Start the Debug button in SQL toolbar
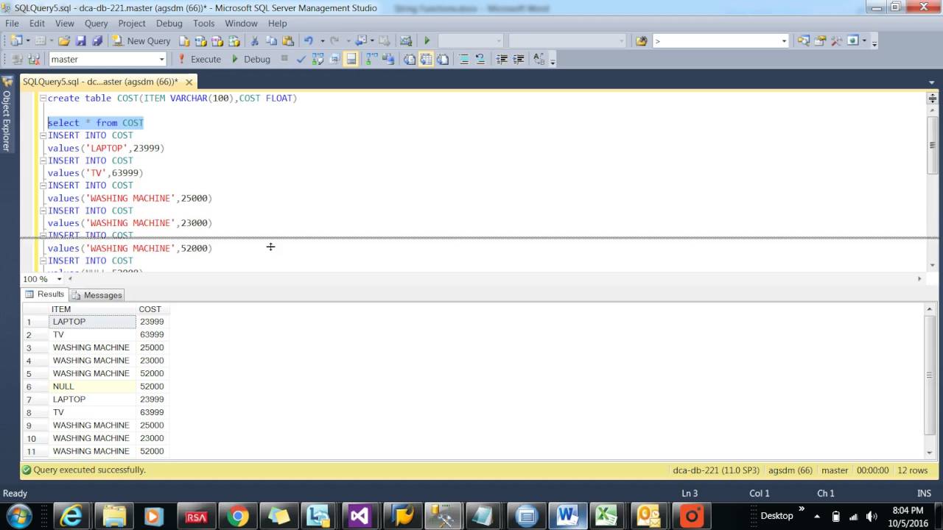This screenshot has width=943, height=530. click(250, 59)
